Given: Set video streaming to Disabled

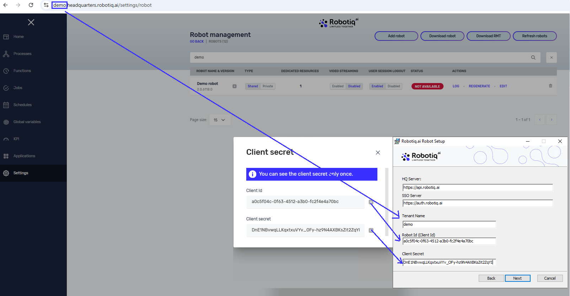Looking at the screenshot, I should 354,86.
